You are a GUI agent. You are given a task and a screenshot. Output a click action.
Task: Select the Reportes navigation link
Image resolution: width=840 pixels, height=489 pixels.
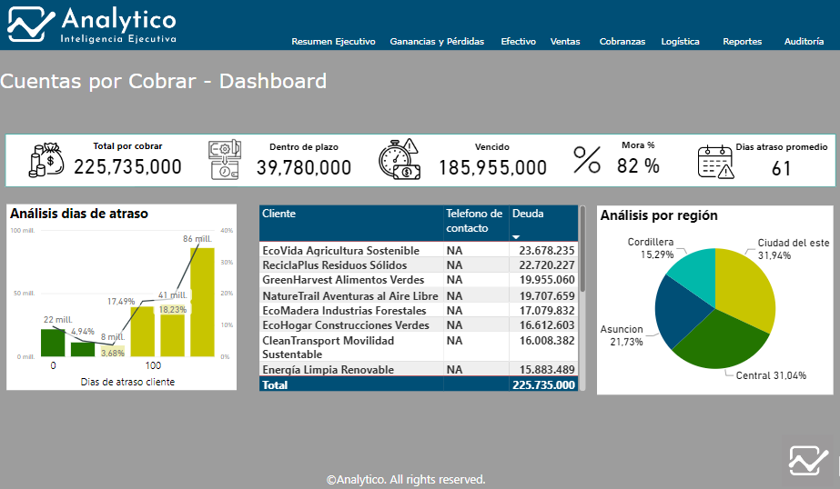click(742, 41)
